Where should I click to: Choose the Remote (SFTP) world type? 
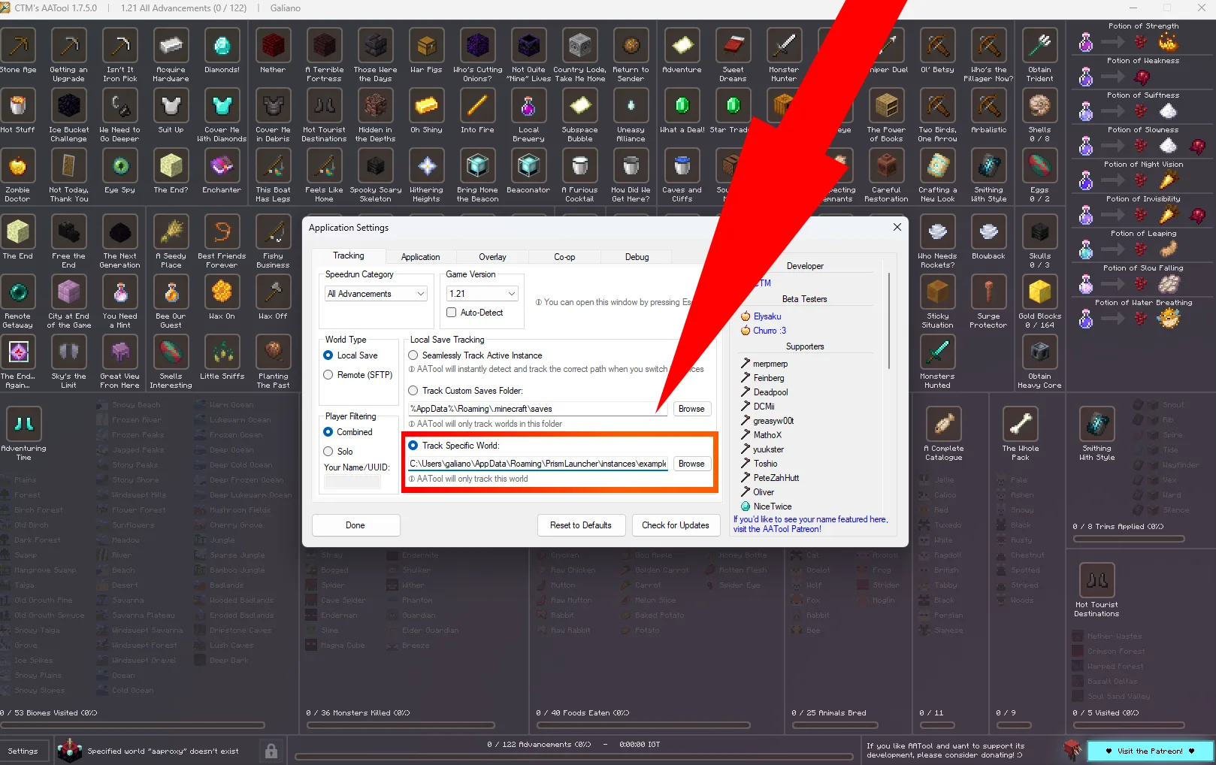pyautogui.click(x=328, y=375)
